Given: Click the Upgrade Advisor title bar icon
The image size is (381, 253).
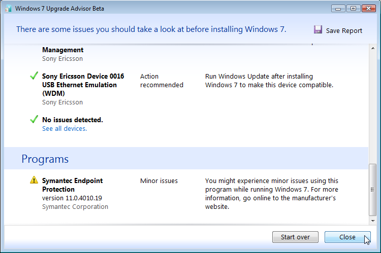Looking at the screenshot, I should coord(8,9).
